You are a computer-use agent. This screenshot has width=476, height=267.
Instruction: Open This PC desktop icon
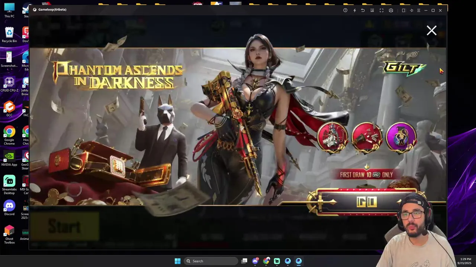(x=9, y=10)
